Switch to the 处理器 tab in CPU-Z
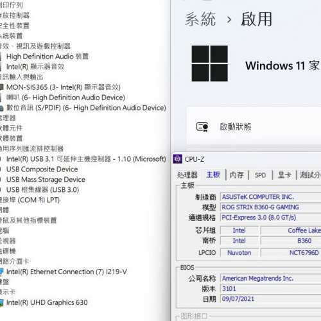 point(187,175)
